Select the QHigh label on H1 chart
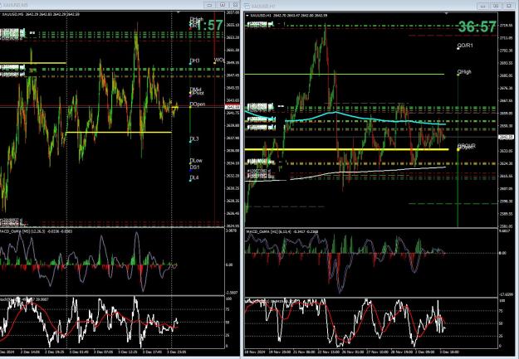The image size is (519, 359). (464, 72)
